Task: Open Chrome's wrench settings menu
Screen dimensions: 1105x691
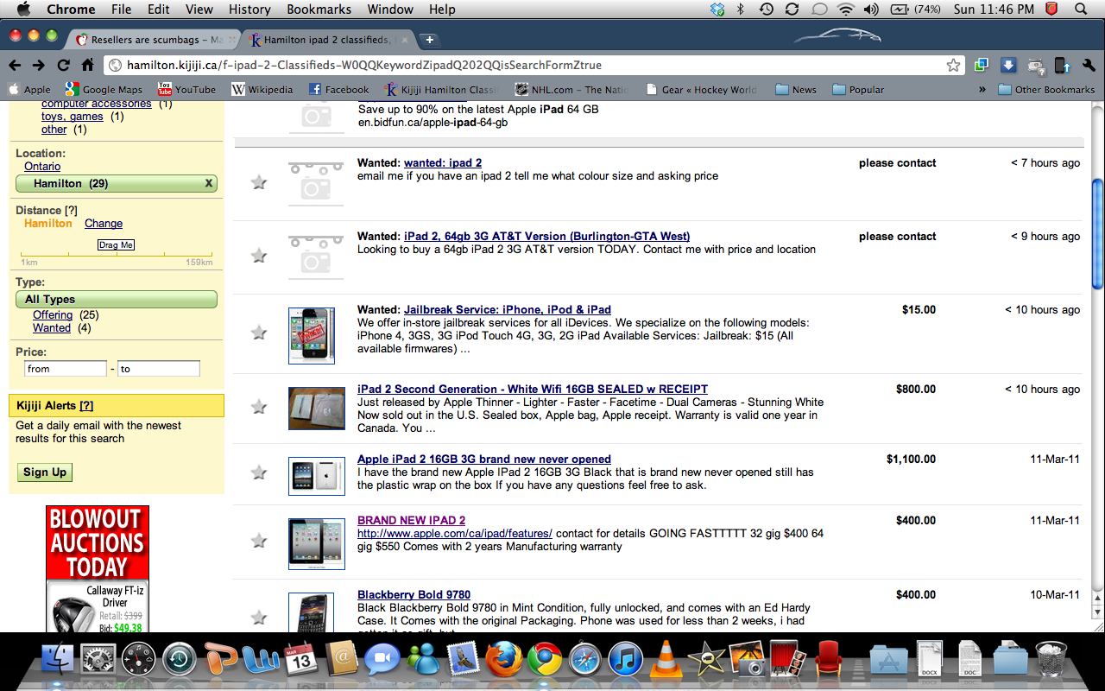Action: tap(1089, 66)
